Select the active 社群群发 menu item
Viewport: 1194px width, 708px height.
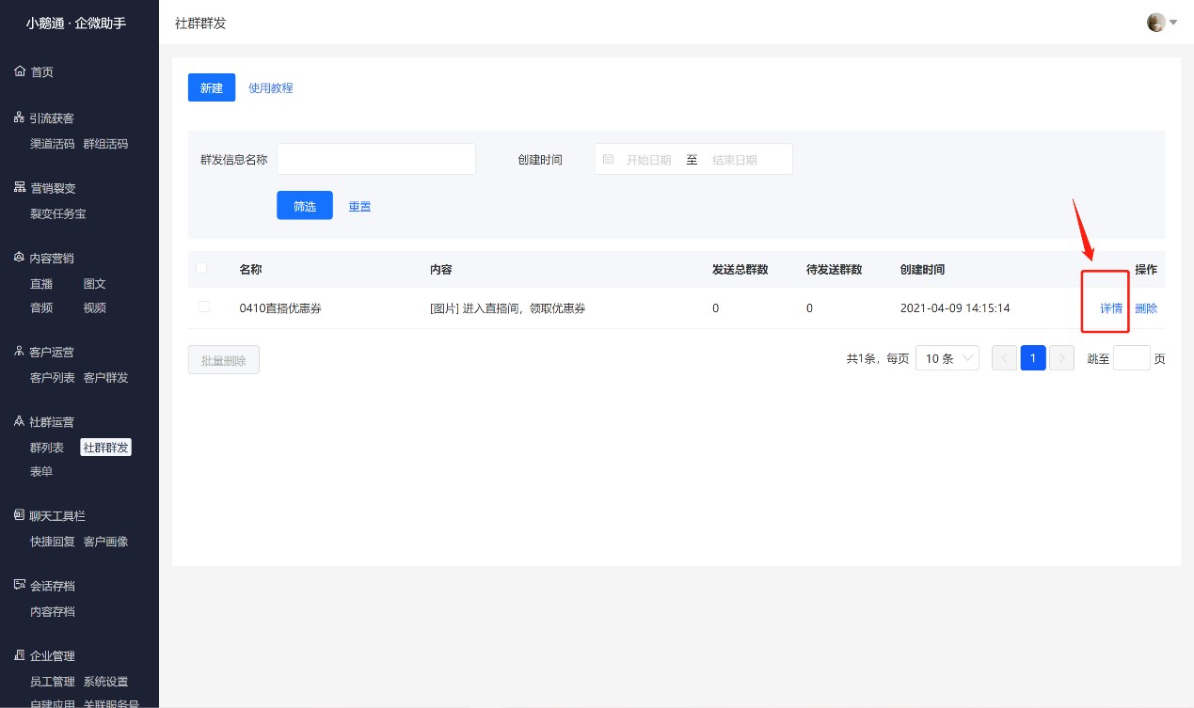pyautogui.click(x=105, y=448)
